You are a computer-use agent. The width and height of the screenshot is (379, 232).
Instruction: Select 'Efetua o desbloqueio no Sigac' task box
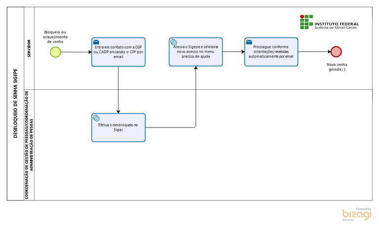[118, 127]
